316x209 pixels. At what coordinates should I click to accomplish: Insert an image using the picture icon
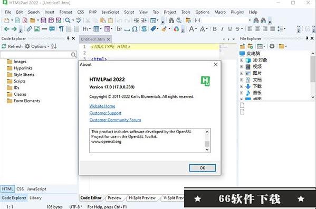37,29
